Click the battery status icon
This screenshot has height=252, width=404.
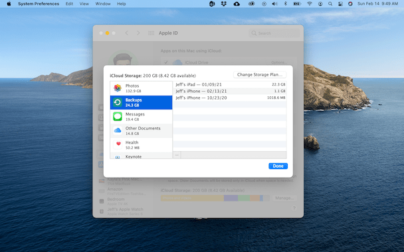(297, 3)
